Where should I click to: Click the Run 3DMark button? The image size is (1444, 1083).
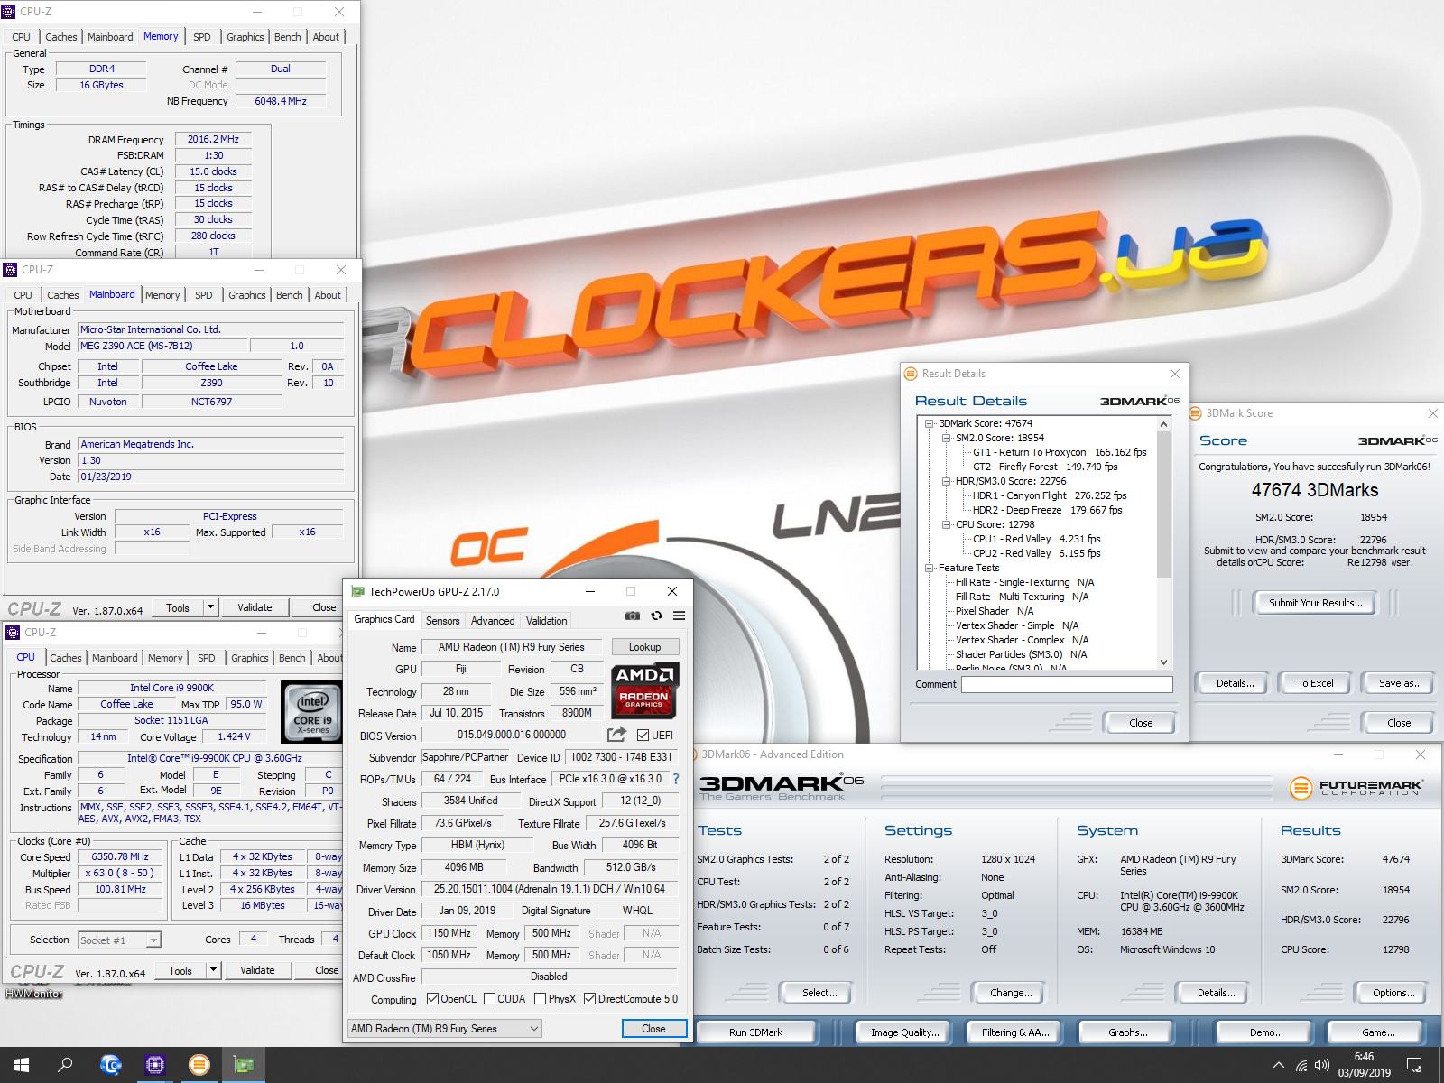click(x=756, y=1032)
